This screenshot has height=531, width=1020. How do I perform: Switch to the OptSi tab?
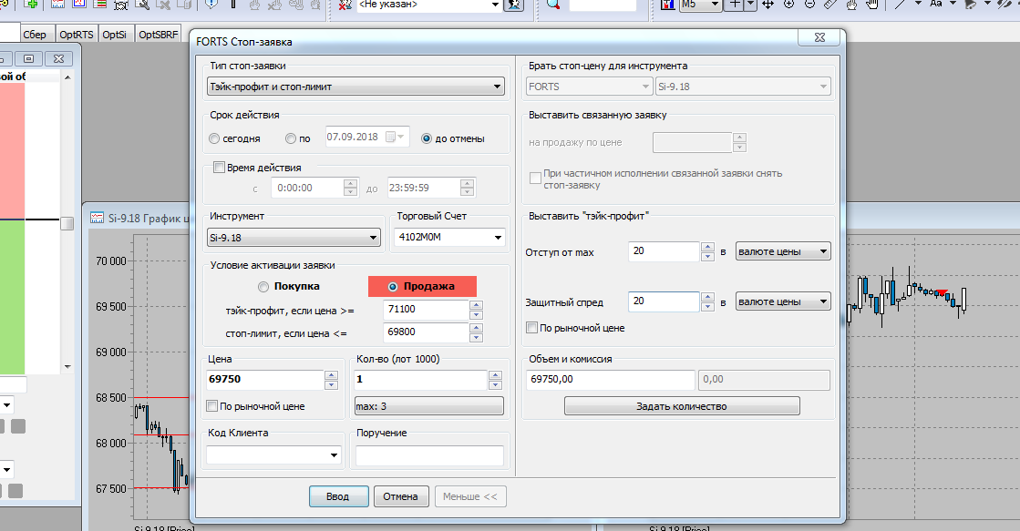(x=115, y=35)
